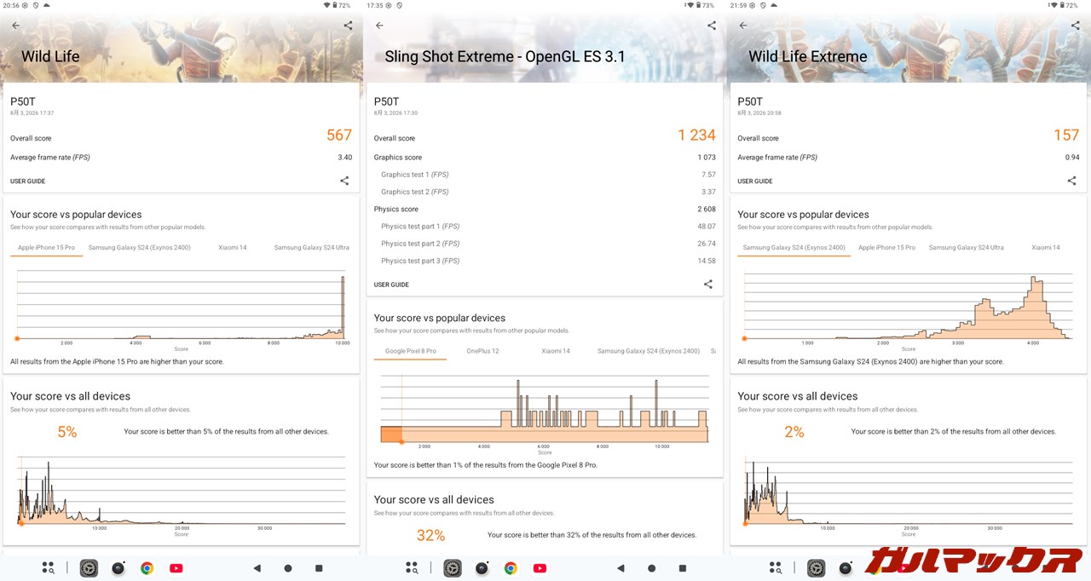Image resolution: width=1091 pixels, height=581 pixels.
Task: Tap Android back triangle in Wild Life panel
Action: 257,568
